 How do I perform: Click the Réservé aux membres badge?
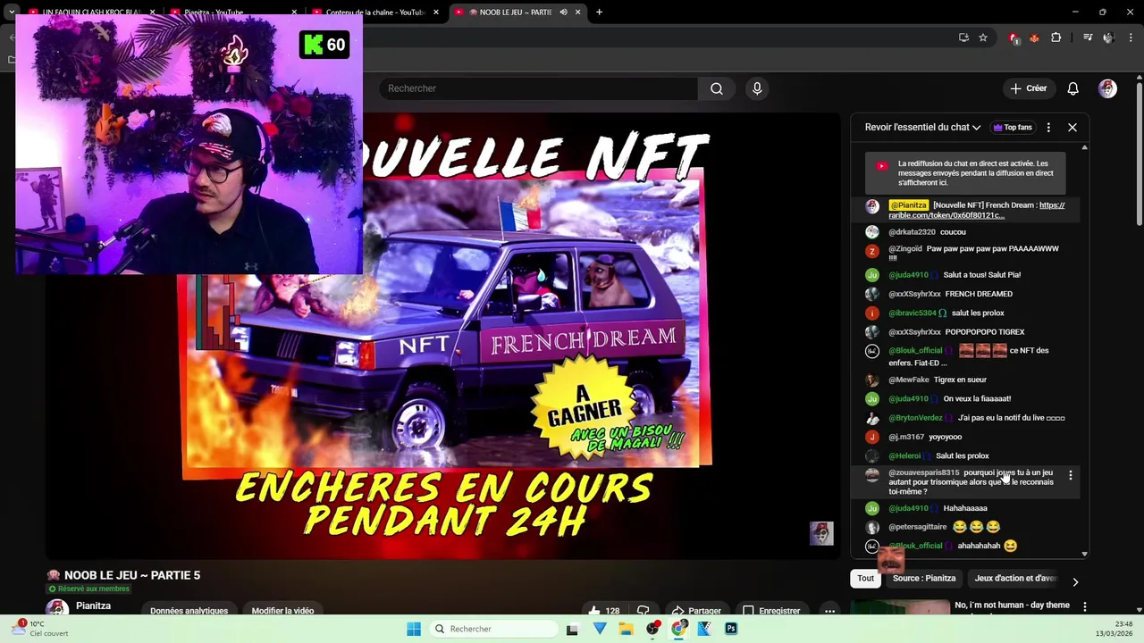coord(88,589)
